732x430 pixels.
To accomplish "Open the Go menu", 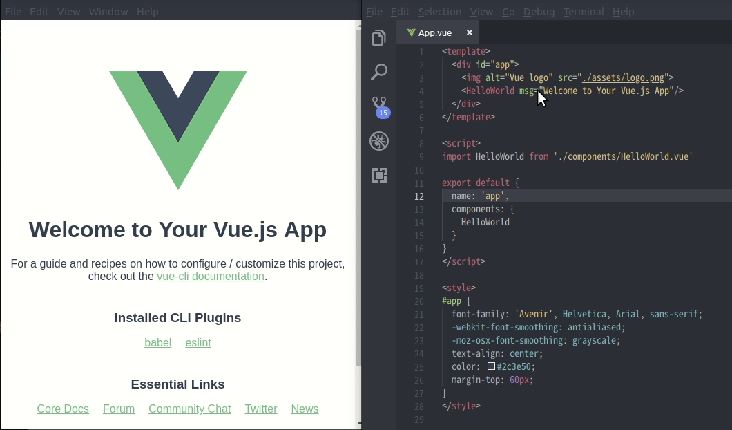I will pyautogui.click(x=508, y=12).
